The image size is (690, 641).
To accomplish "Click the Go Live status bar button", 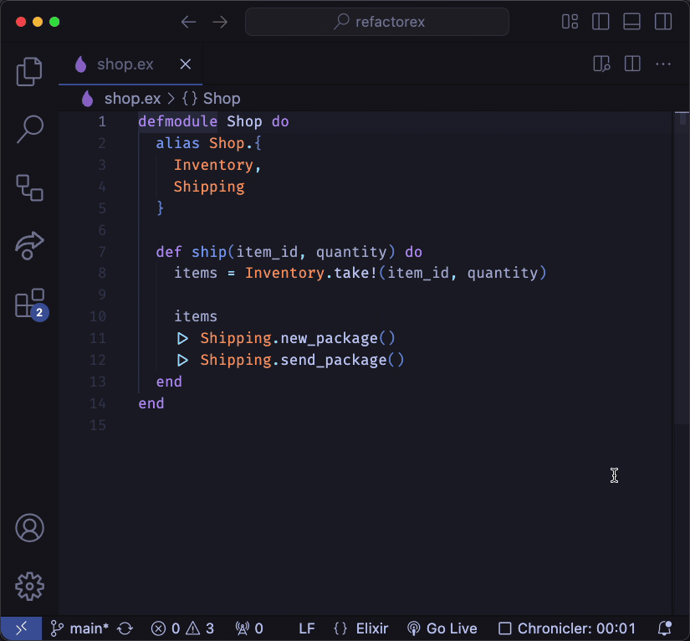I will [442, 628].
